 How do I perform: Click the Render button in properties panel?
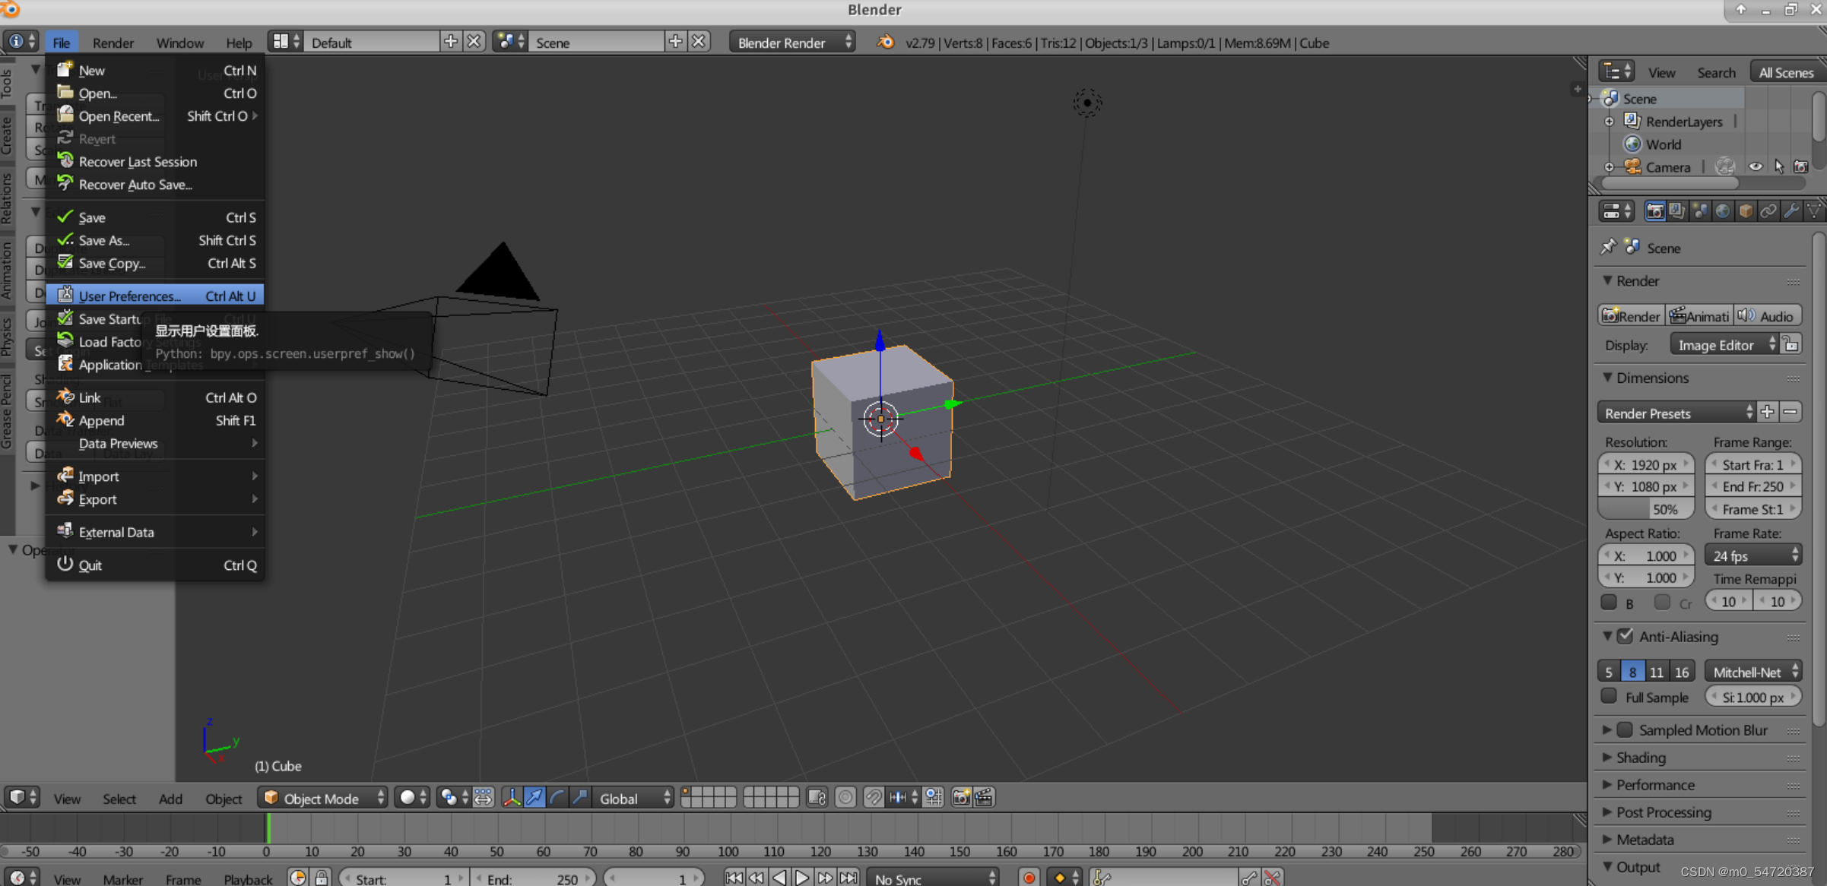click(x=1630, y=316)
